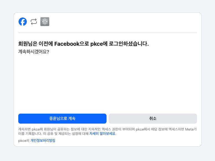
Task: Select the 계속하시겠어요? question text
Action: [x=33, y=52]
